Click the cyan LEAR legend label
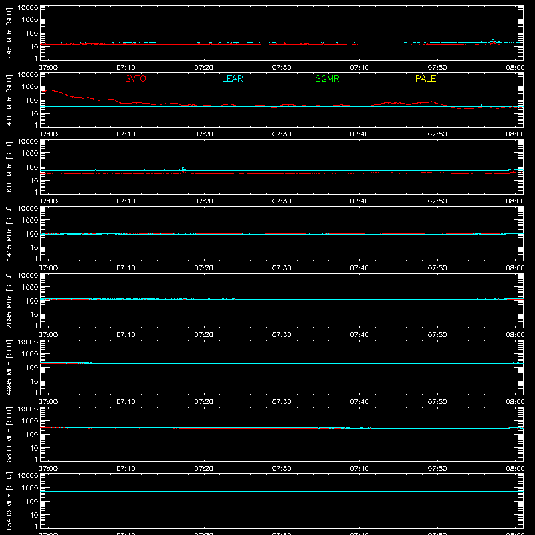Viewport: 535px width, 535px height. tap(232, 78)
